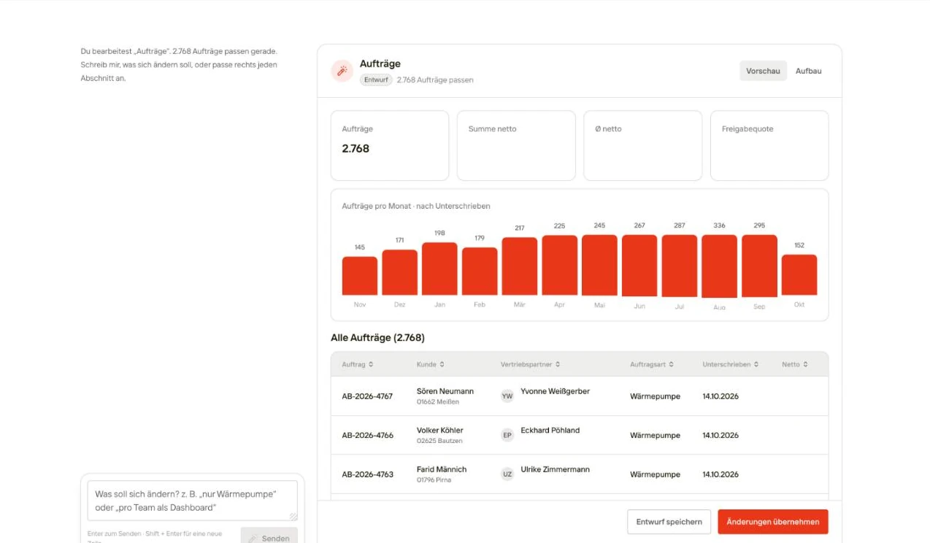Click the '01796 Pirna' address text
The height and width of the screenshot is (543, 930).
point(434,480)
